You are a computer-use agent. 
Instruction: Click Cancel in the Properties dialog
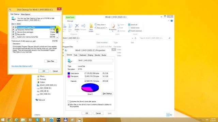[98, 113]
